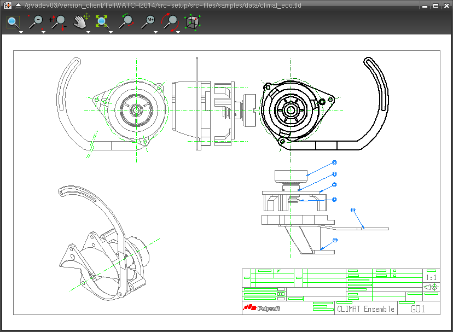
Task: Maximize the drawing viewer window
Action: (x=435, y=5)
